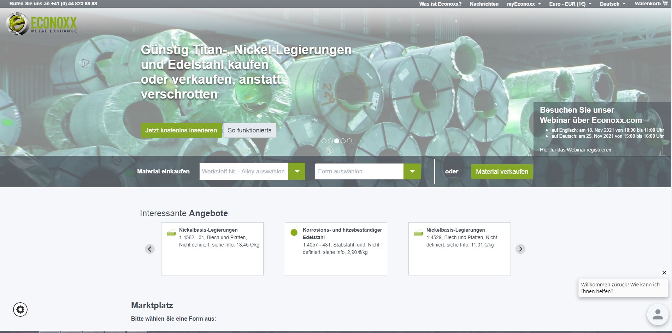Click the settings gear icon
The width and height of the screenshot is (672, 333).
pyautogui.click(x=20, y=310)
